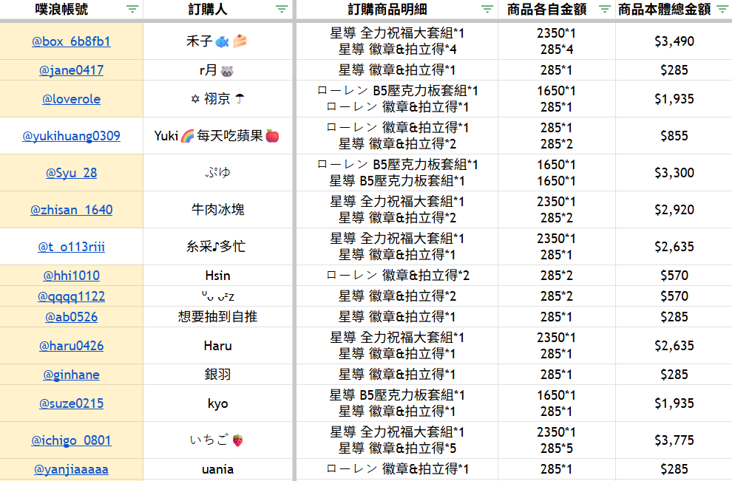Click the 商品各自金額 filter icon
Screen dimensions: 732x481
coord(604,10)
